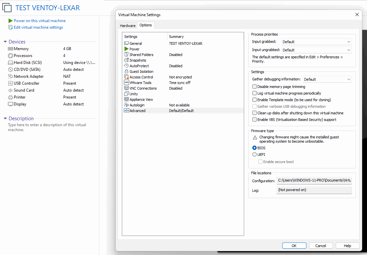This screenshot has width=367, height=255.
Task: Select the BIOS firmware radio button
Action: 254,148
